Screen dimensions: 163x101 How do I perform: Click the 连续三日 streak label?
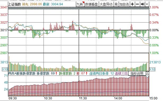[122, 73]
